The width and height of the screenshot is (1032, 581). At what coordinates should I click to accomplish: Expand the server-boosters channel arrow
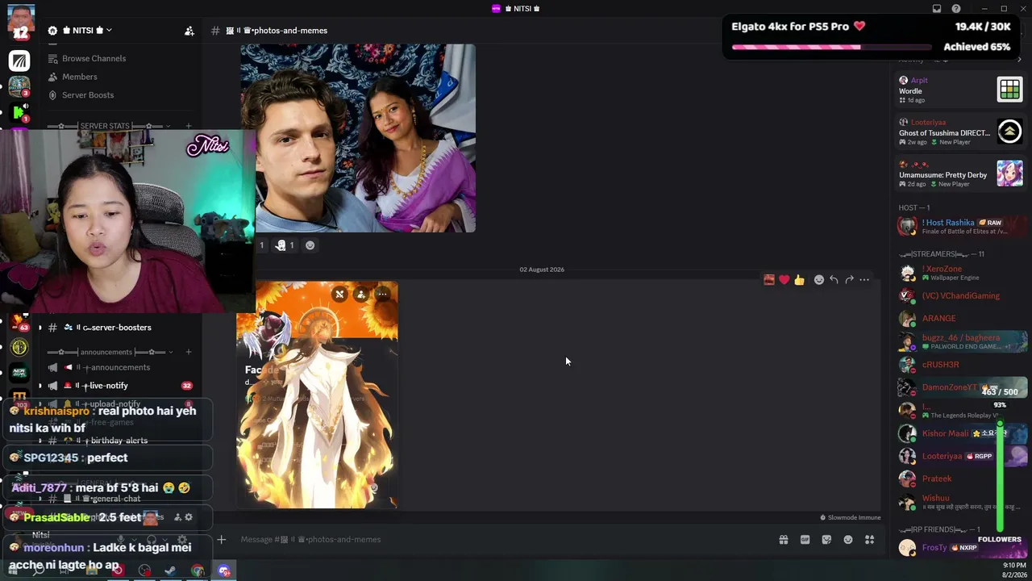point(40,328)
